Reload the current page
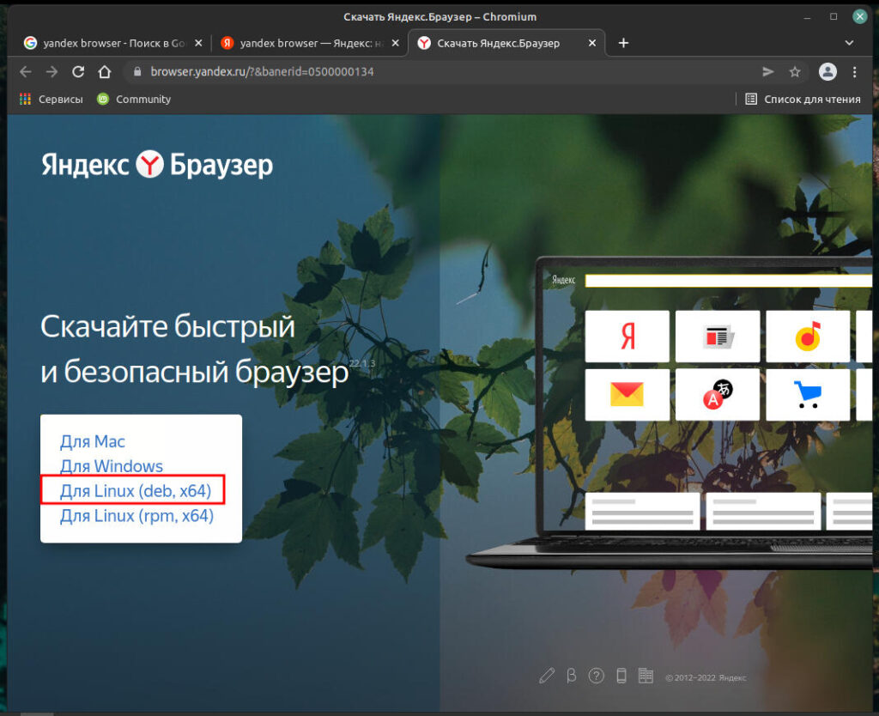This screenshot has width=879, height=716. 78,72
